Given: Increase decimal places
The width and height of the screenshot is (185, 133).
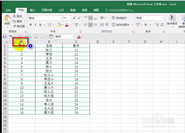Looking at the screenshot, I should point(157,25).
